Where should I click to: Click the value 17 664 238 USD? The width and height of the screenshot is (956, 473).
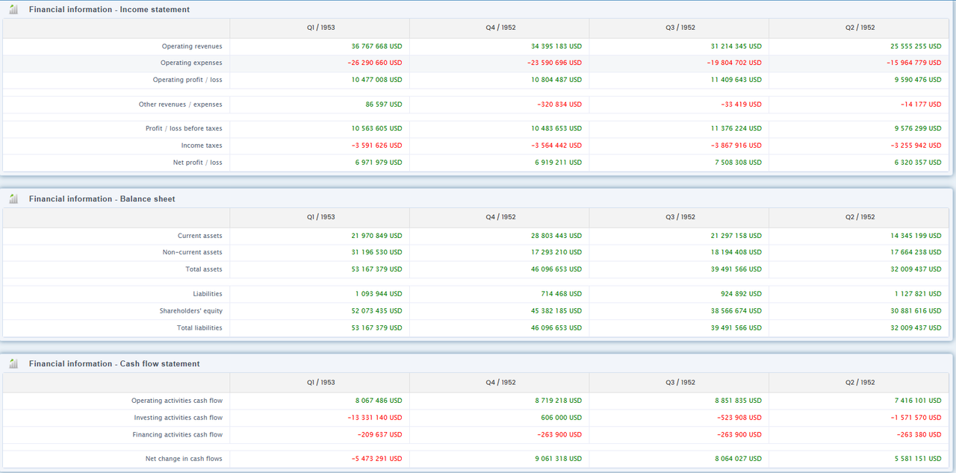tap(916, 253)
